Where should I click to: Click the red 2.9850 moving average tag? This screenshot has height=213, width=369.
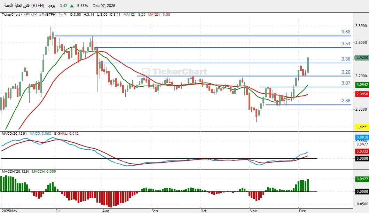pyautogui.click(x=362, y=94)
